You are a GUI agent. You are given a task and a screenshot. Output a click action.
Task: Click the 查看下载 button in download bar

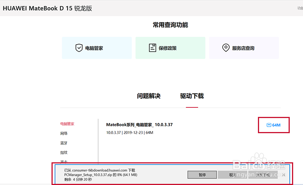tap(263, 175)
